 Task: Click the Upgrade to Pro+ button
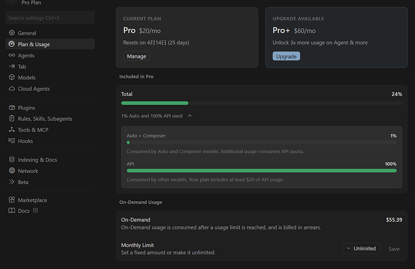click(x=286, y=56)
